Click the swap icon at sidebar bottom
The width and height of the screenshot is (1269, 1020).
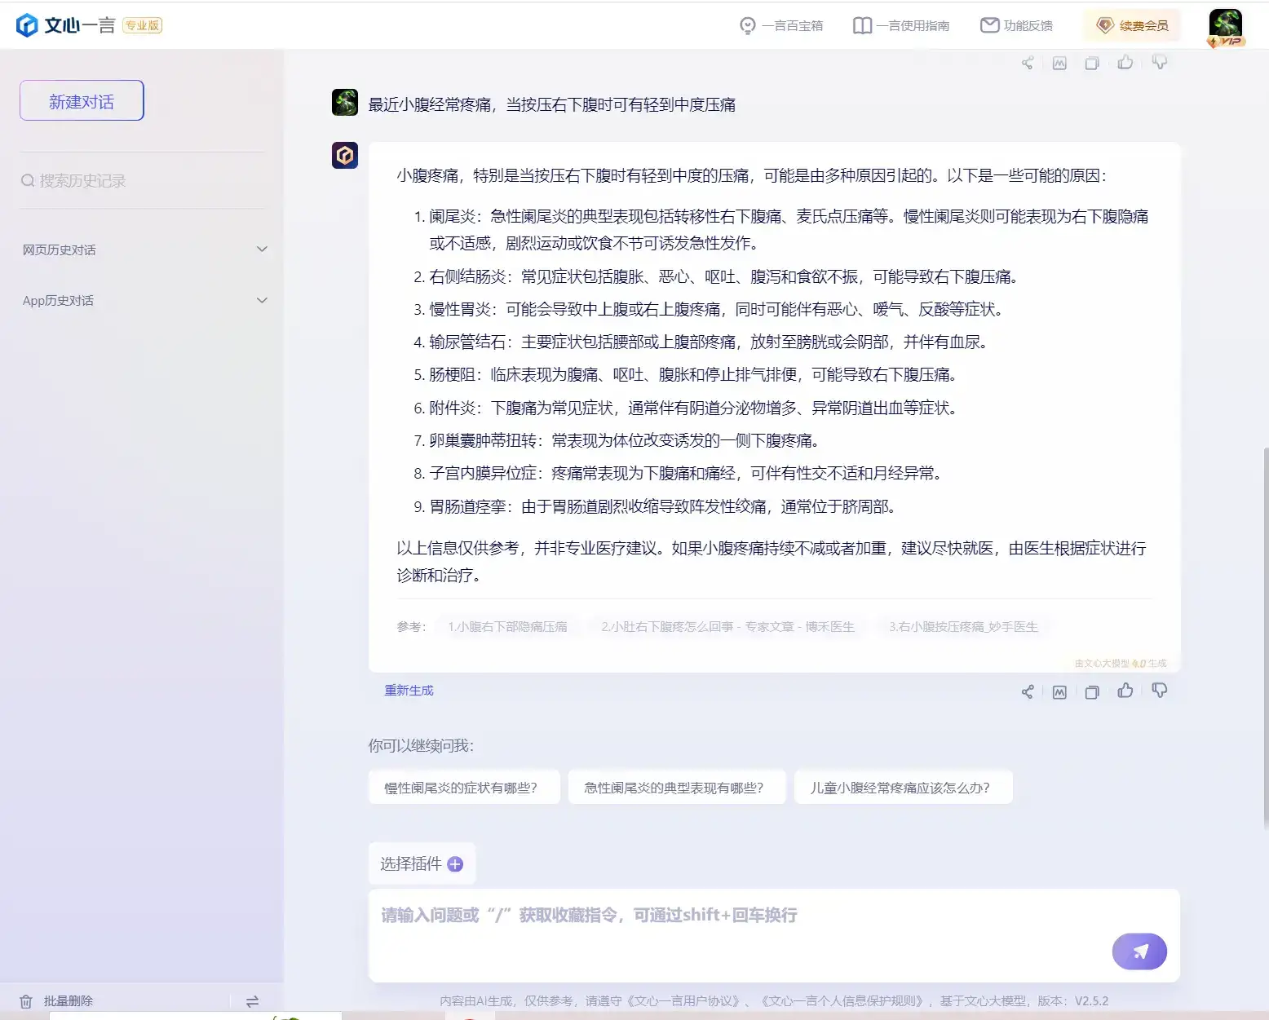pyautogui.click(x=253, y=1000)
